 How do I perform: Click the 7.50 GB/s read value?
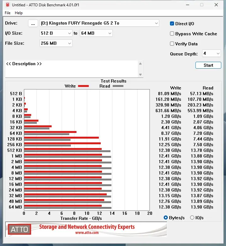pyautogui.click(x=203, y=145)
